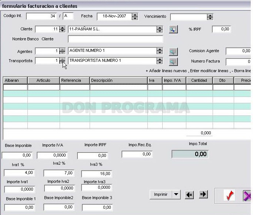253x215 pixels.
Task: Select the Descripción column header
Action: tap(119, 80)
